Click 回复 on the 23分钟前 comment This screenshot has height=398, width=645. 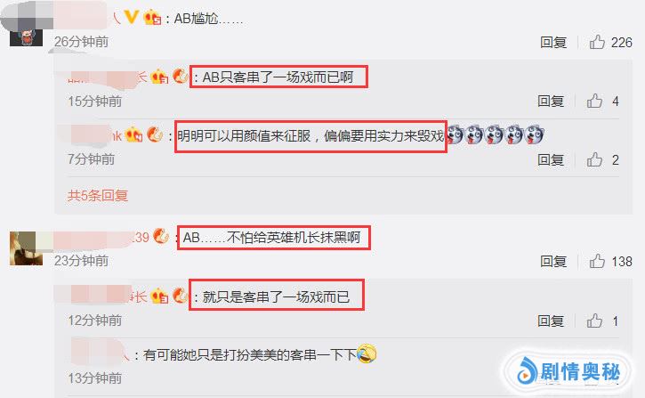click(x=553, y=261)
